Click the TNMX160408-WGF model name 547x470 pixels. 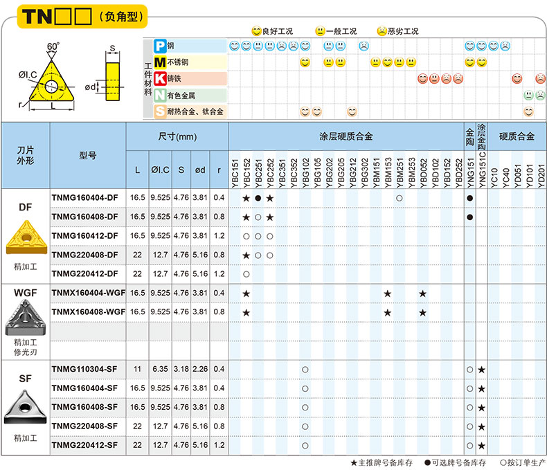[88, 312]
